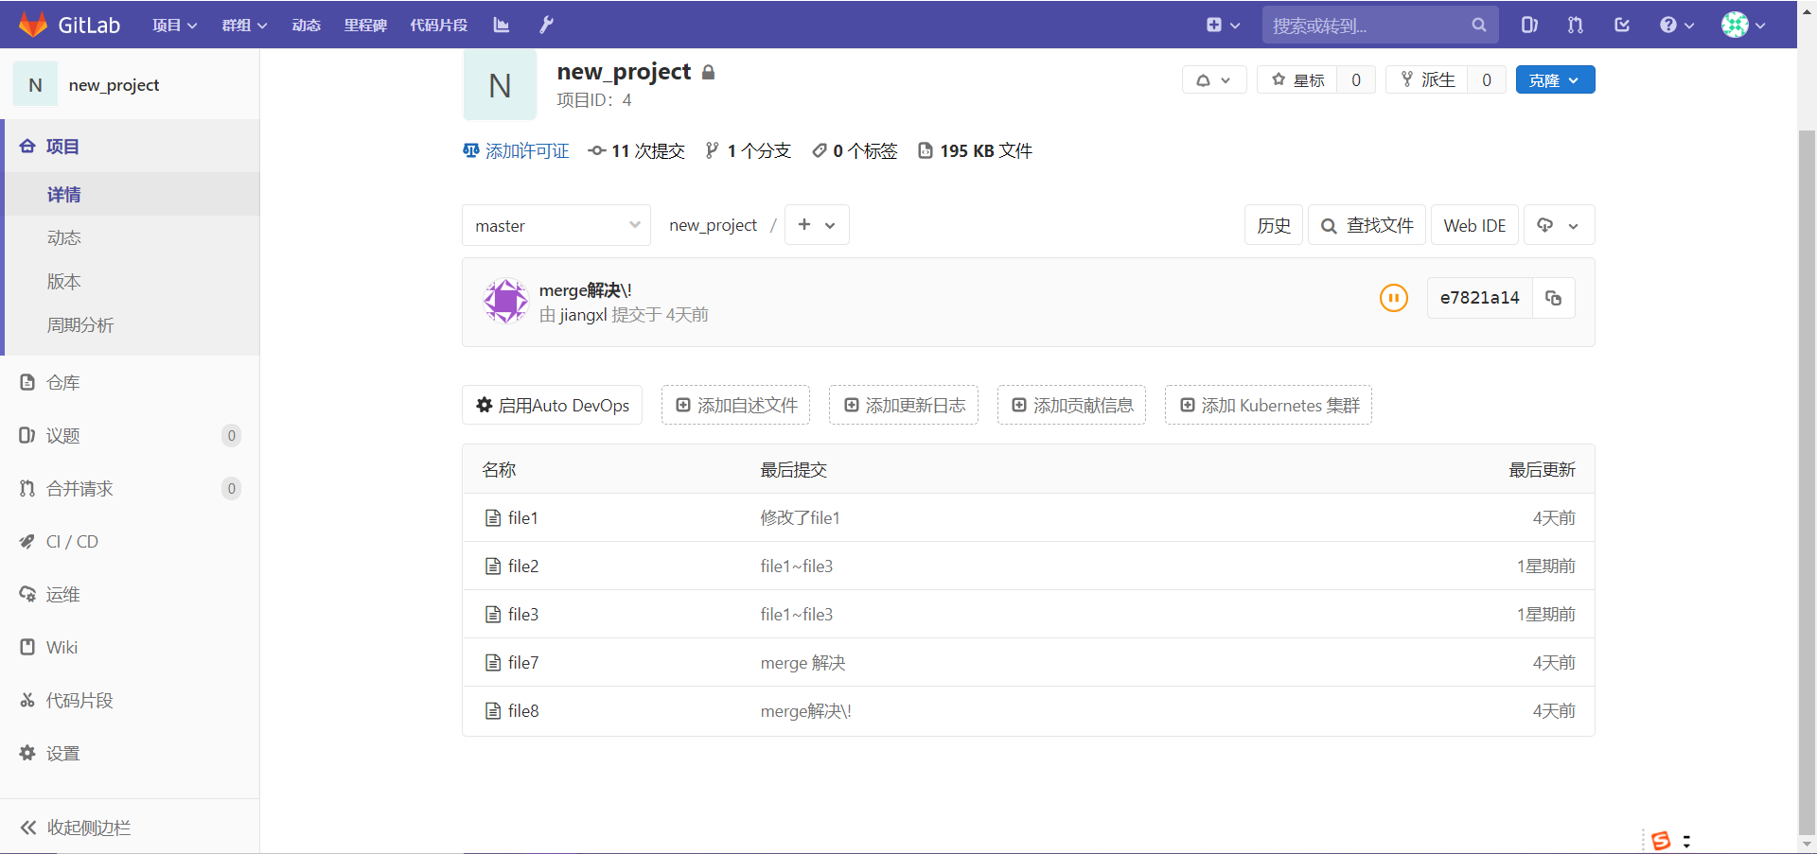Open the 议题 issues sidebar item
Screen dimensions: 1817x854
click(130, 436)
